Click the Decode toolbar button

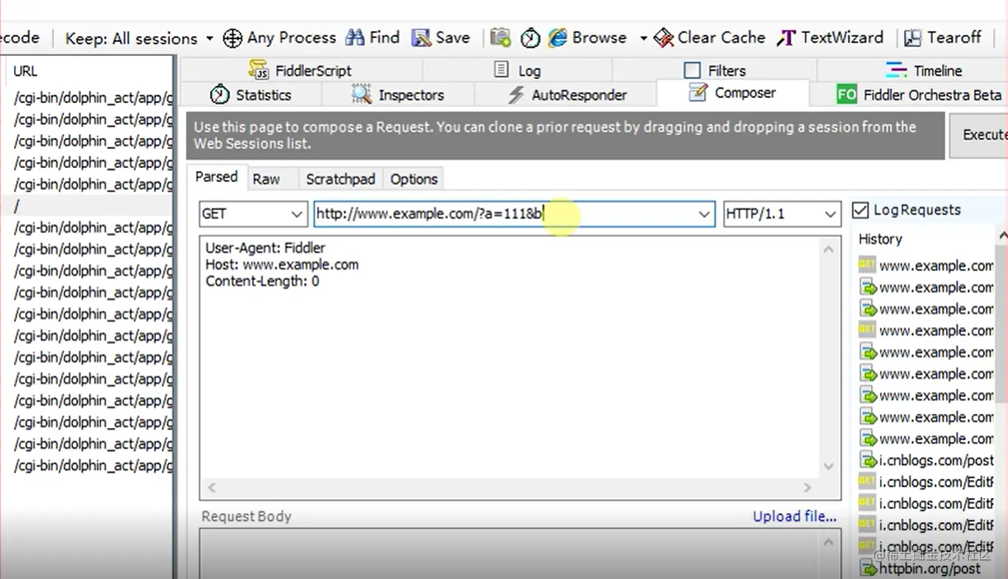pyautogui.click(x=20, y=38)
